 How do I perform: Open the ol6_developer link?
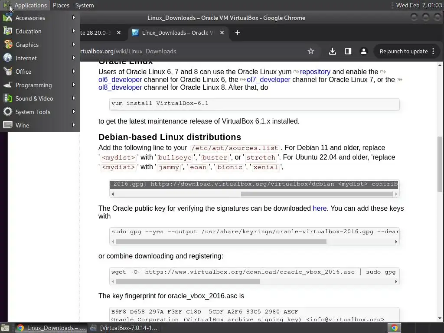point(120,80)
